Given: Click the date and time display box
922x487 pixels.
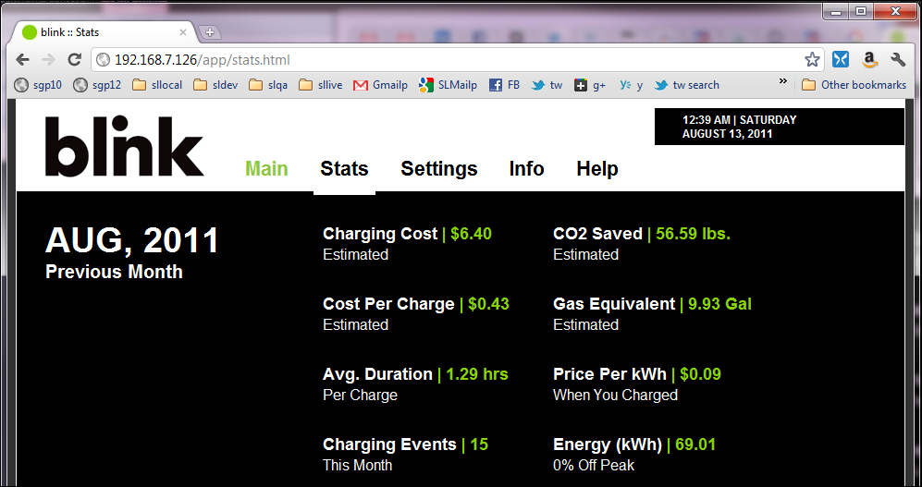Looking at the screenshot, I should [779, 127].
